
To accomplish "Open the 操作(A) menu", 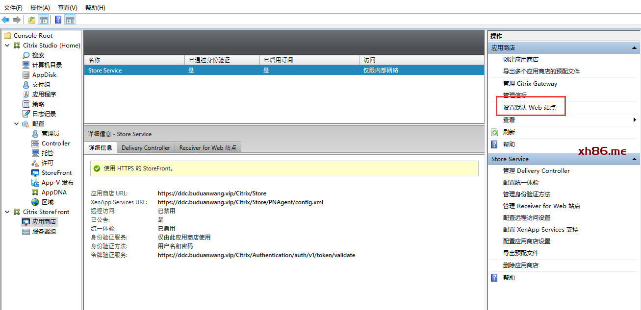I will click(40, 7).
